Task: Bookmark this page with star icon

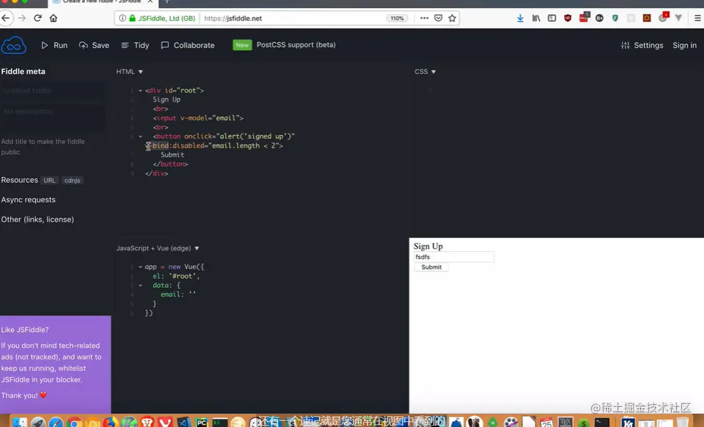Action: [x=452, y=18]
